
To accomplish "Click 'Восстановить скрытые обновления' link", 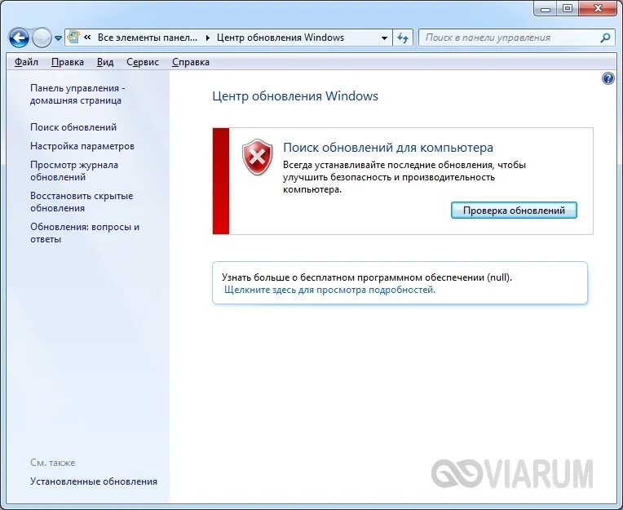I will click(82, 202).
